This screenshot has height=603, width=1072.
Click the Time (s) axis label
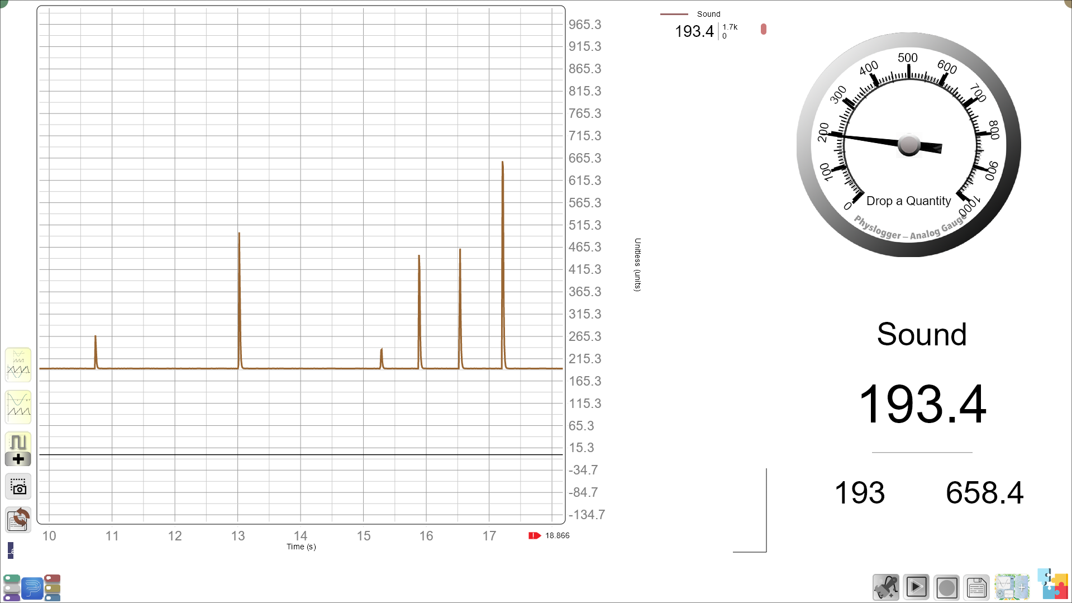301,547
